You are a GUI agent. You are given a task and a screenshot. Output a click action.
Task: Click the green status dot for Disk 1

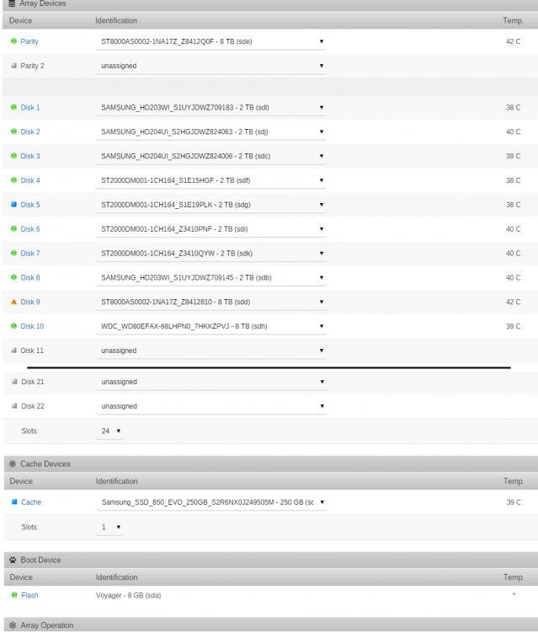coord(13,107)
